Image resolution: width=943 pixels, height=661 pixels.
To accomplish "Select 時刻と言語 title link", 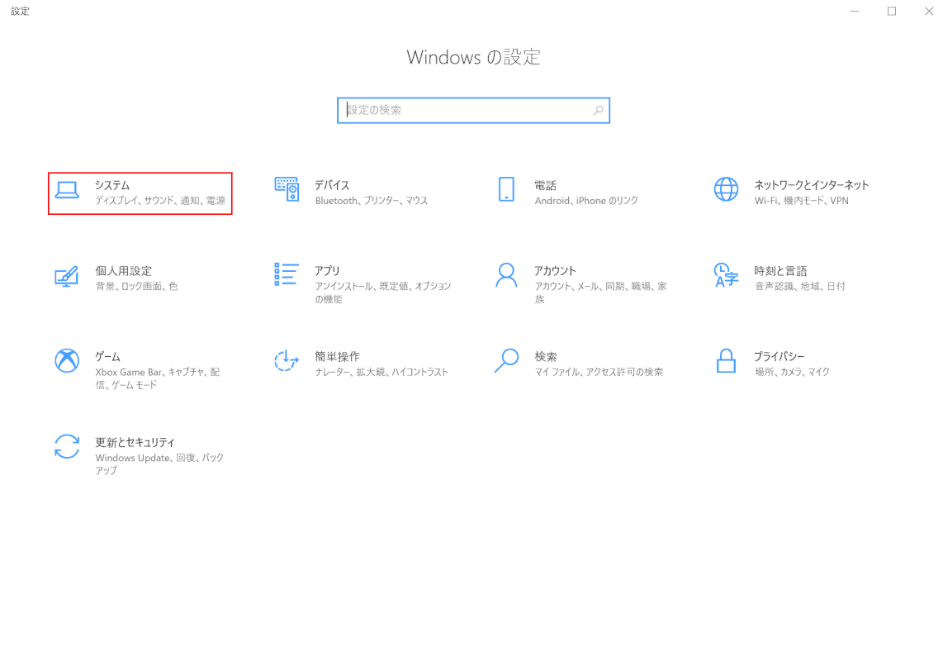I will coord(780,271).
